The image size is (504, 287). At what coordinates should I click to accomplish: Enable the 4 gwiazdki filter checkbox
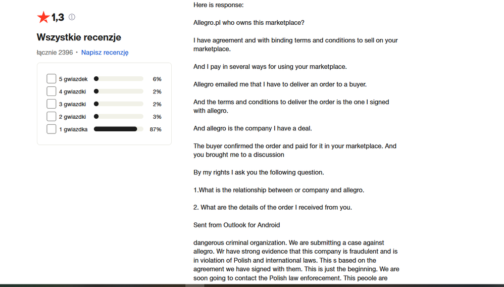pyautogui.click(x=51, y=91)
